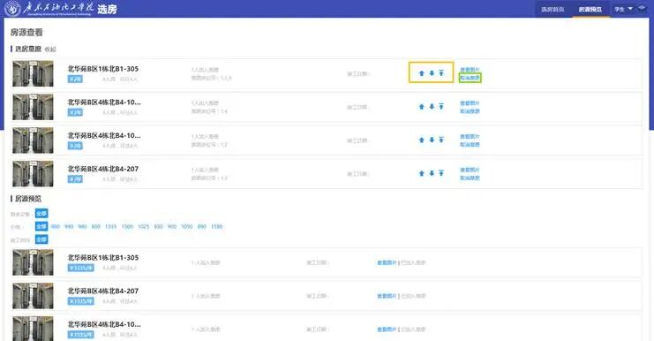Click room title 北华苑B区1栋北B1-305 in preview list

pyautogui.click(x=103, y=258)
